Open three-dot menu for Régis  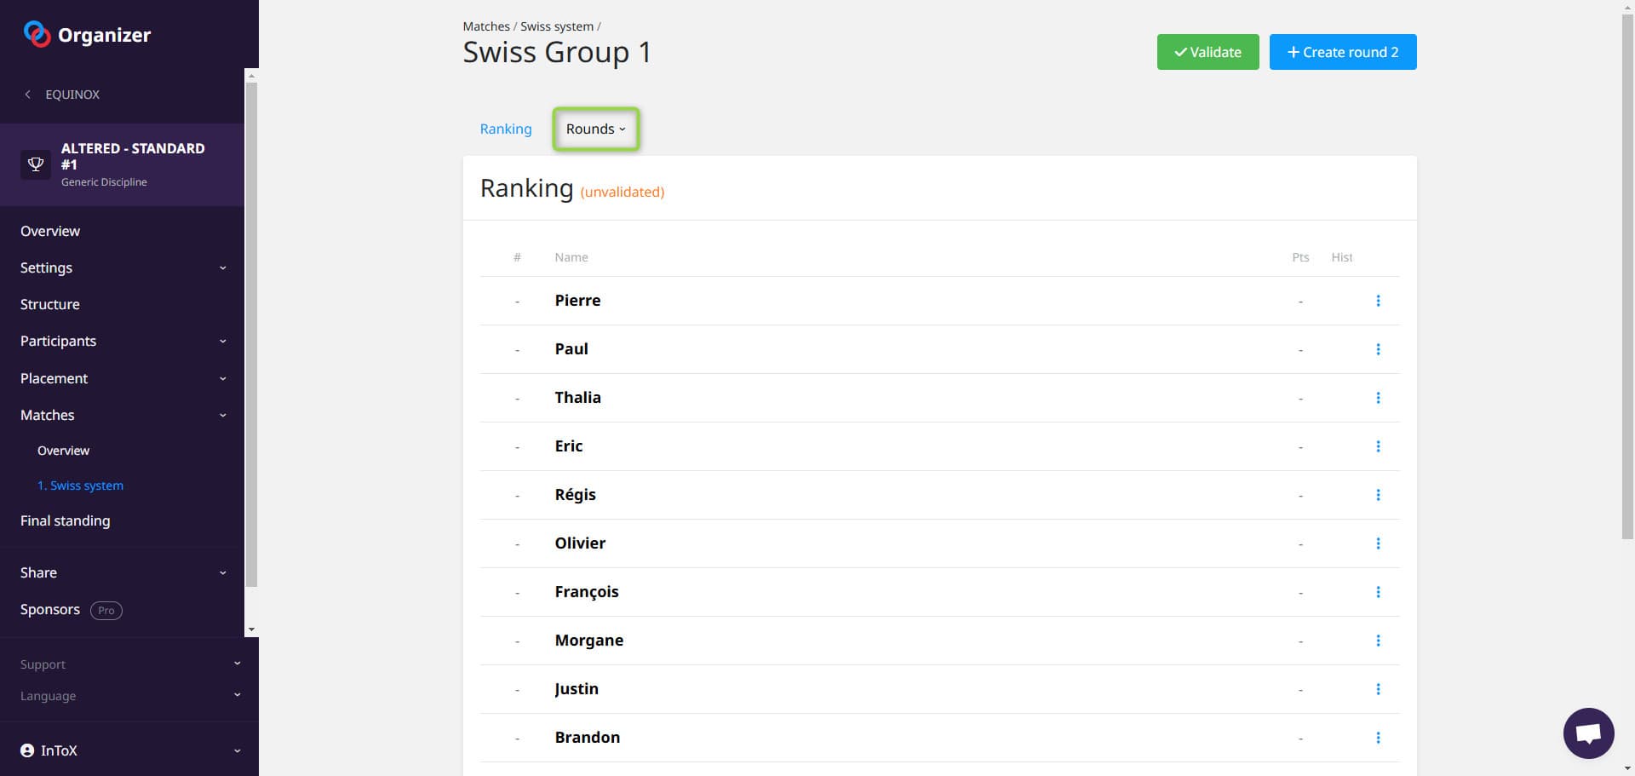(1378, 495)
